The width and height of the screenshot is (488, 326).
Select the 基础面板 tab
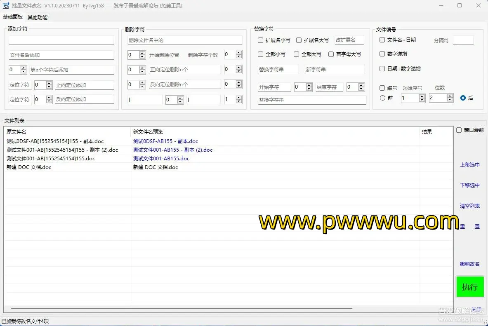(x=13, y=17)
